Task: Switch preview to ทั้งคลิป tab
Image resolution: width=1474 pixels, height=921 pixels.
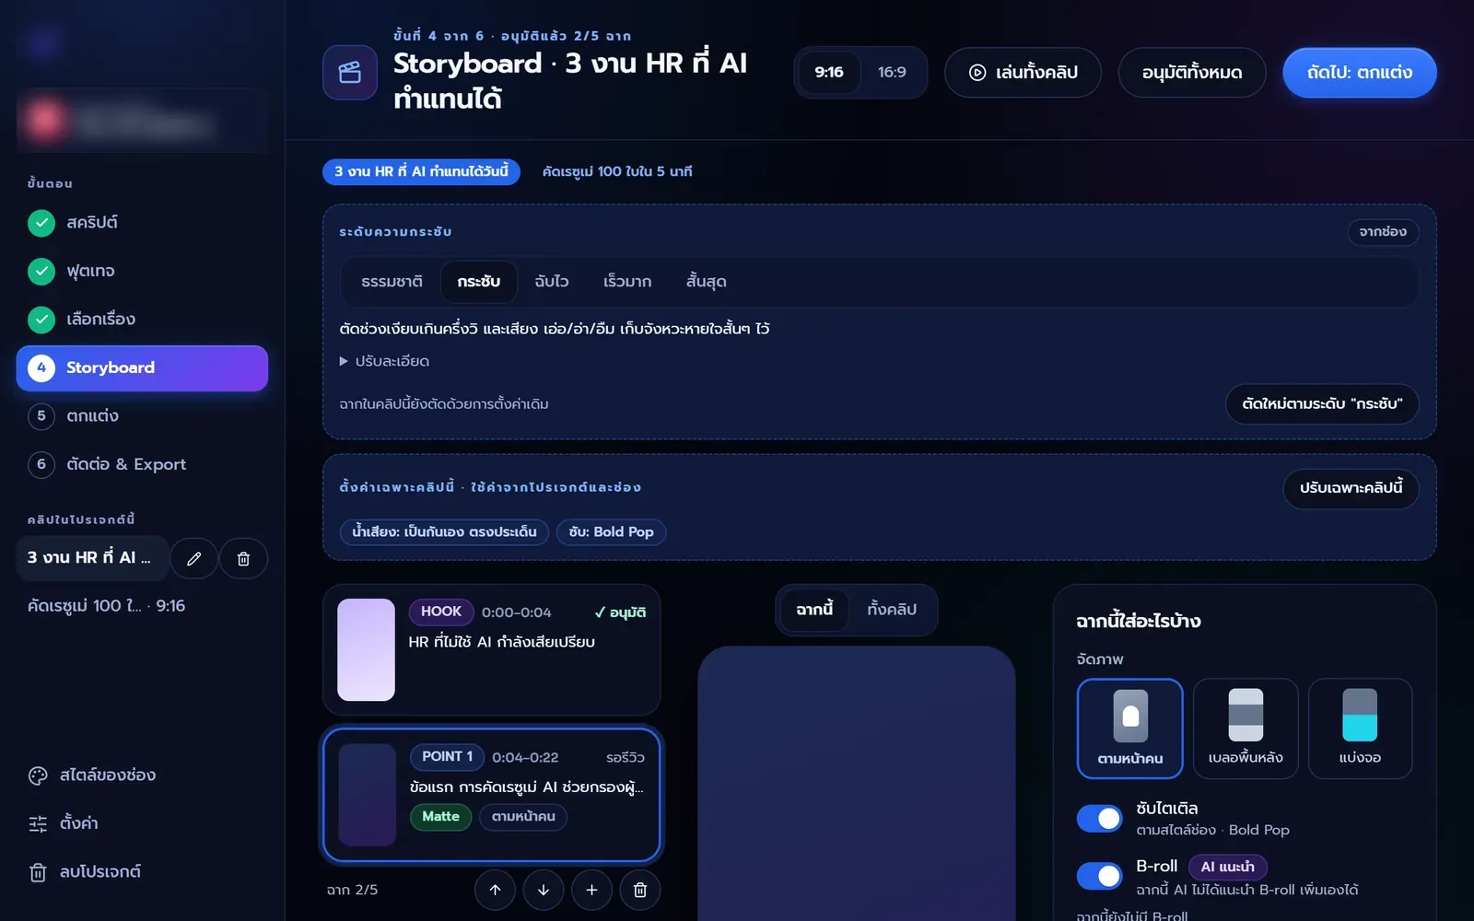Action: (892, 610)
